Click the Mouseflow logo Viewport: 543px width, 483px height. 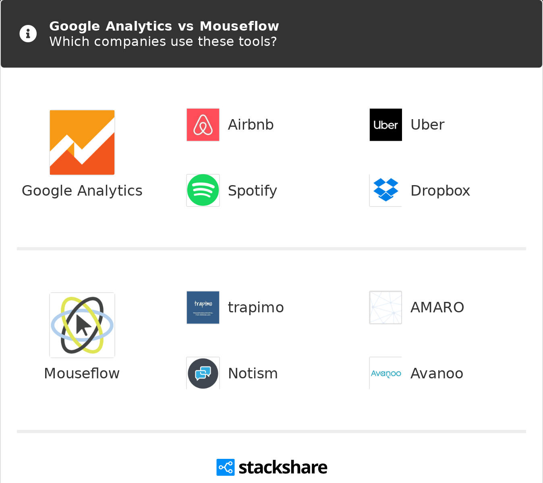(82, 325)
